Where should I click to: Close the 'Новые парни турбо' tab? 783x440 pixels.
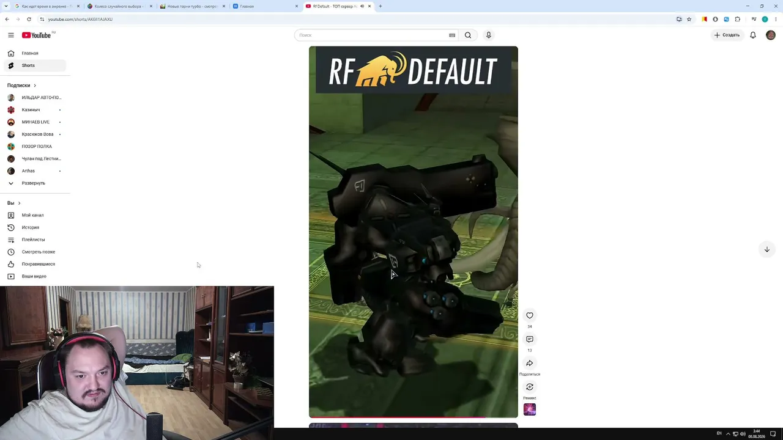click(x=224, y=6)
